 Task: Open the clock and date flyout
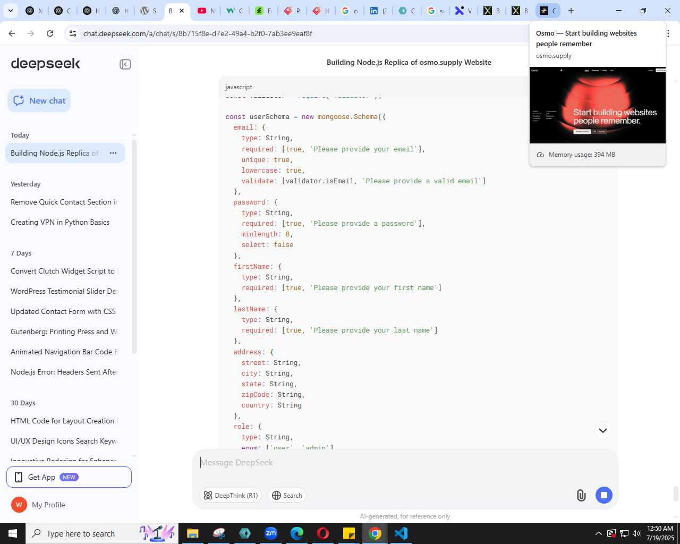(x=660, y=533)
